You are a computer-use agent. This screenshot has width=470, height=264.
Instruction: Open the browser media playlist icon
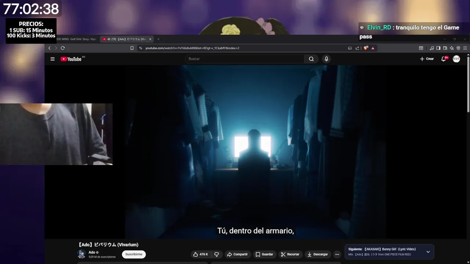432,48
